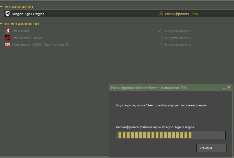Toggle favorite star for Warhammer 40,000: Dawn of War II

pyautogui.click(x=161, y=44)
